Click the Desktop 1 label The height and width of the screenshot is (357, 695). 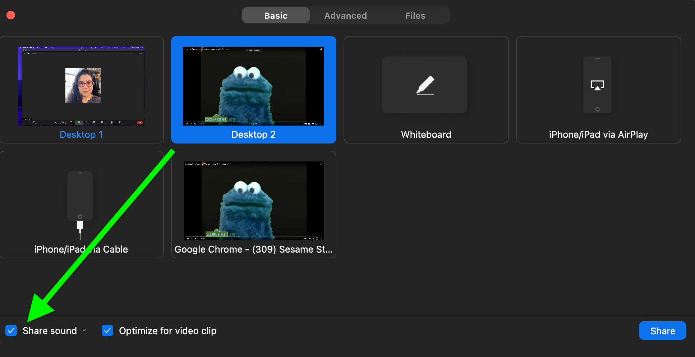[x=81, y=135]
